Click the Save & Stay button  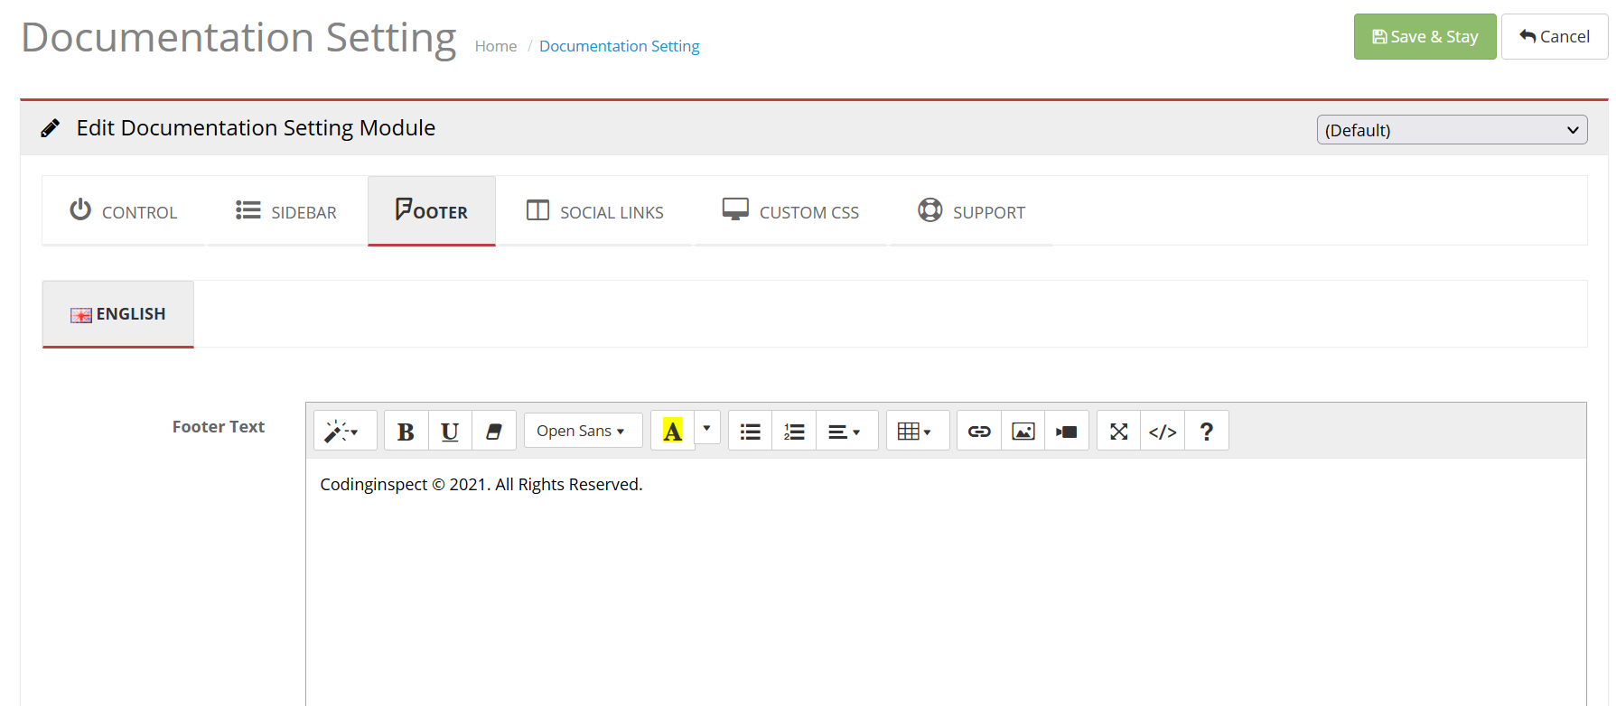(x=1425, y=37)
